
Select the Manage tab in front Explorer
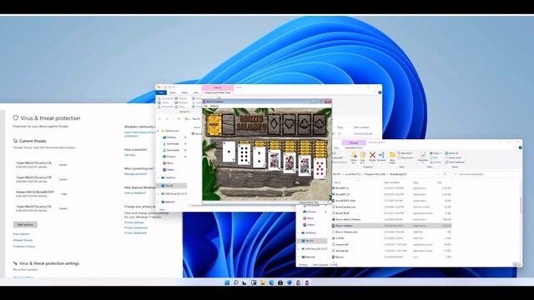354,142
